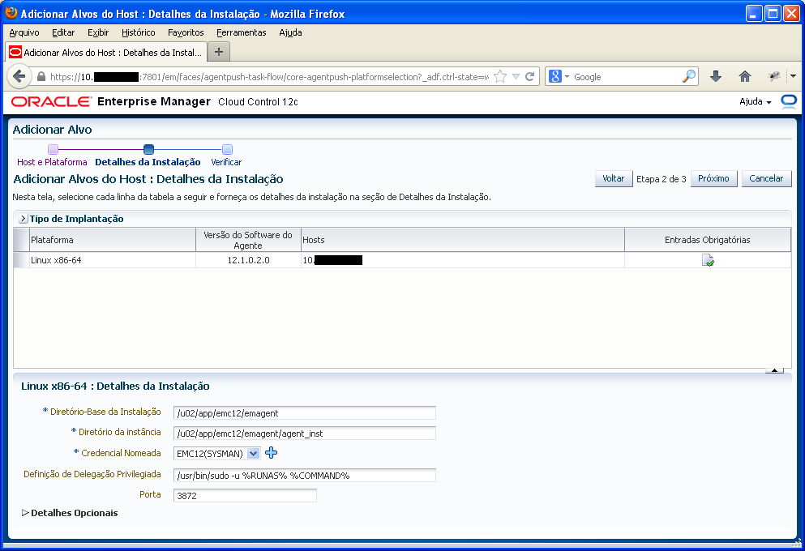This screenshot has height=551, width=805.
Task: Click the Porta field
Action: click(245, 496)
